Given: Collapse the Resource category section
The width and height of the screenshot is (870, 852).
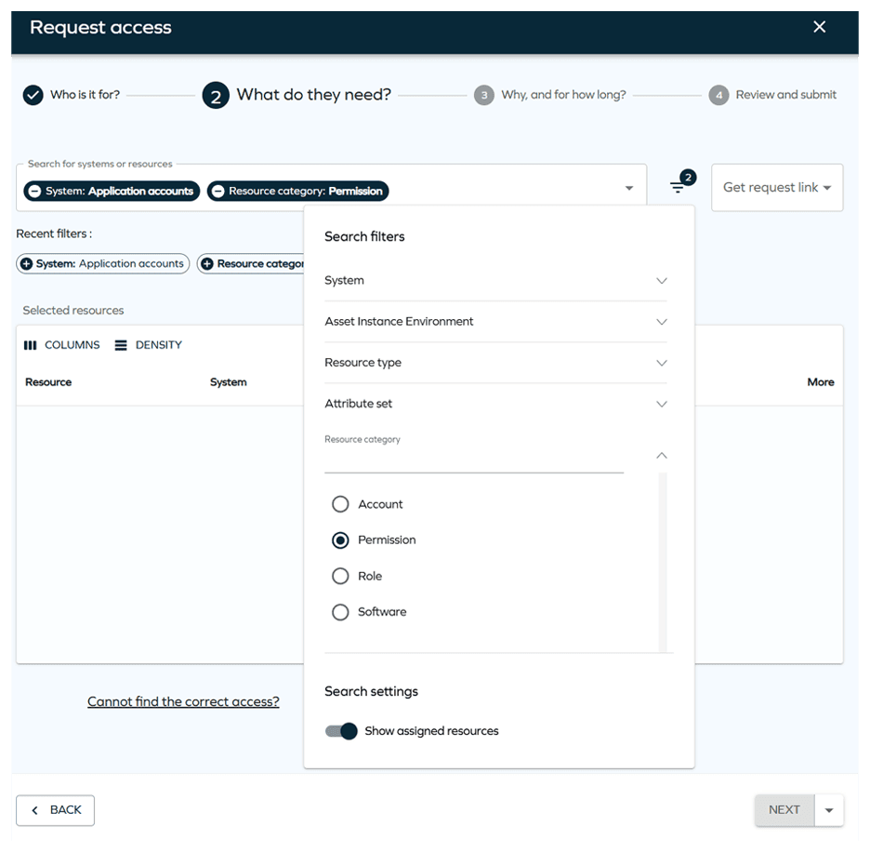Looking at the screenshot, I should [x=661, y=456].
